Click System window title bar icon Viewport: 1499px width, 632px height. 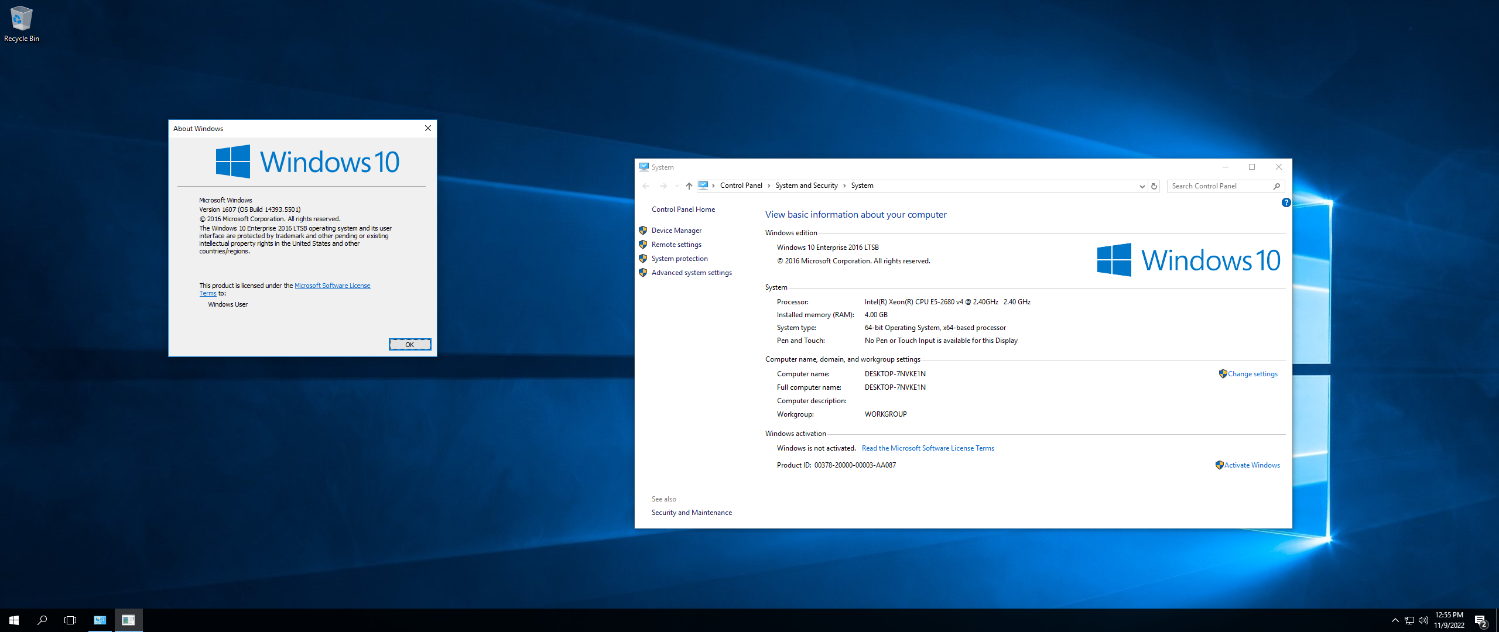click(x=644, y=167)
